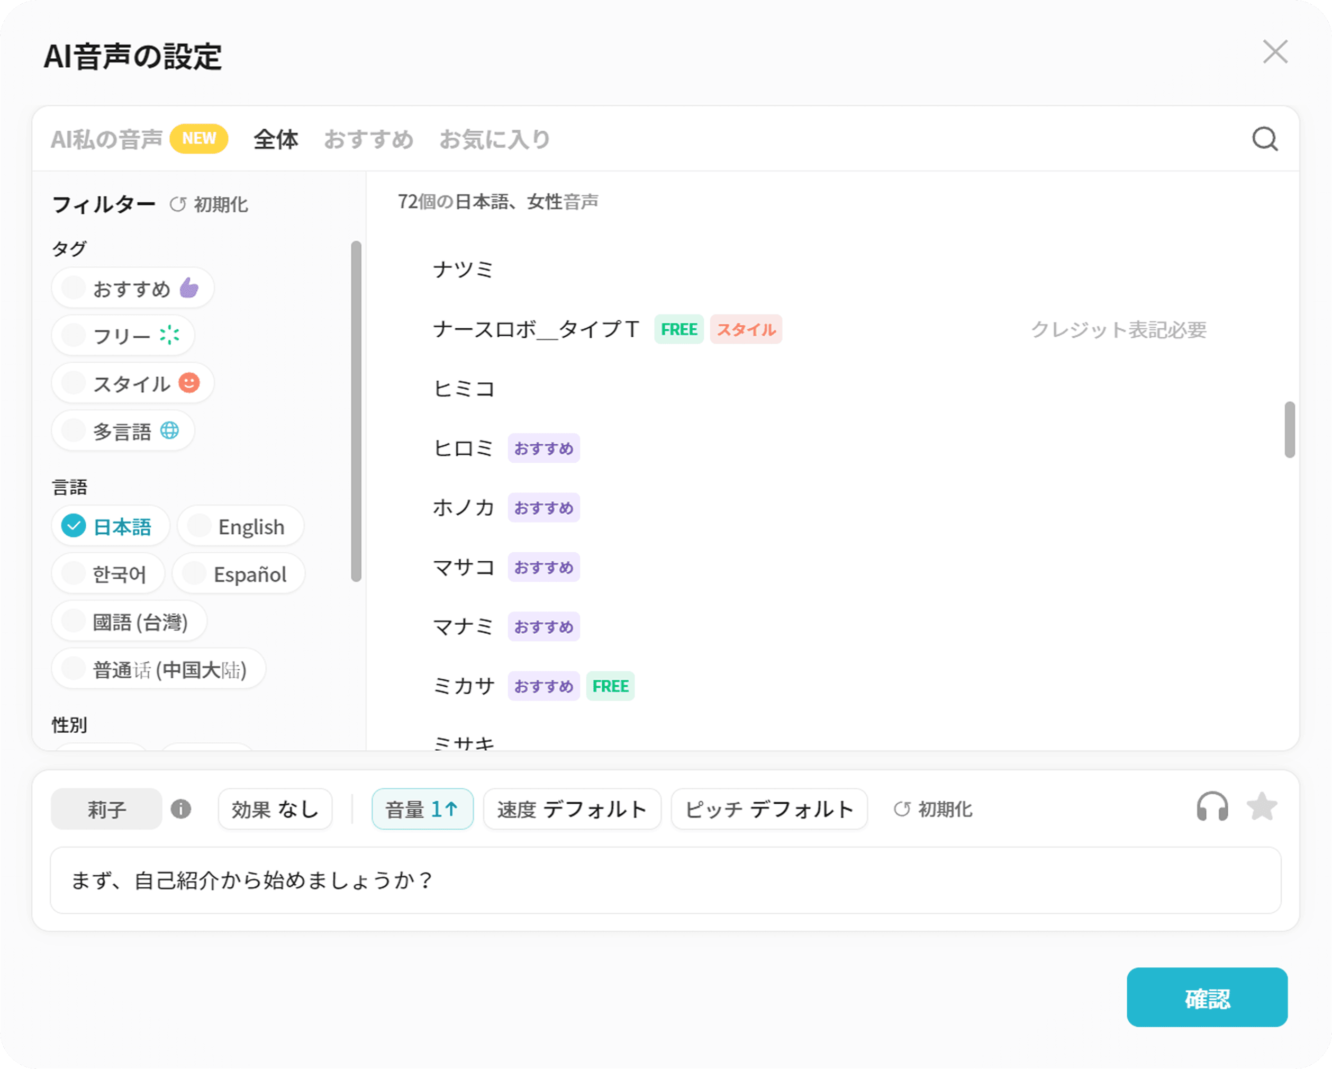Open the 効果 なし dropdown

pyautogui.click(x=275, y=809)
